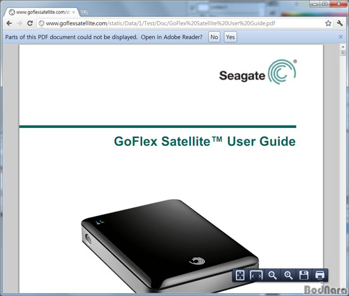Reload the current PDF page
This screenshot has height=296, width=349.
tap(30, 23)
